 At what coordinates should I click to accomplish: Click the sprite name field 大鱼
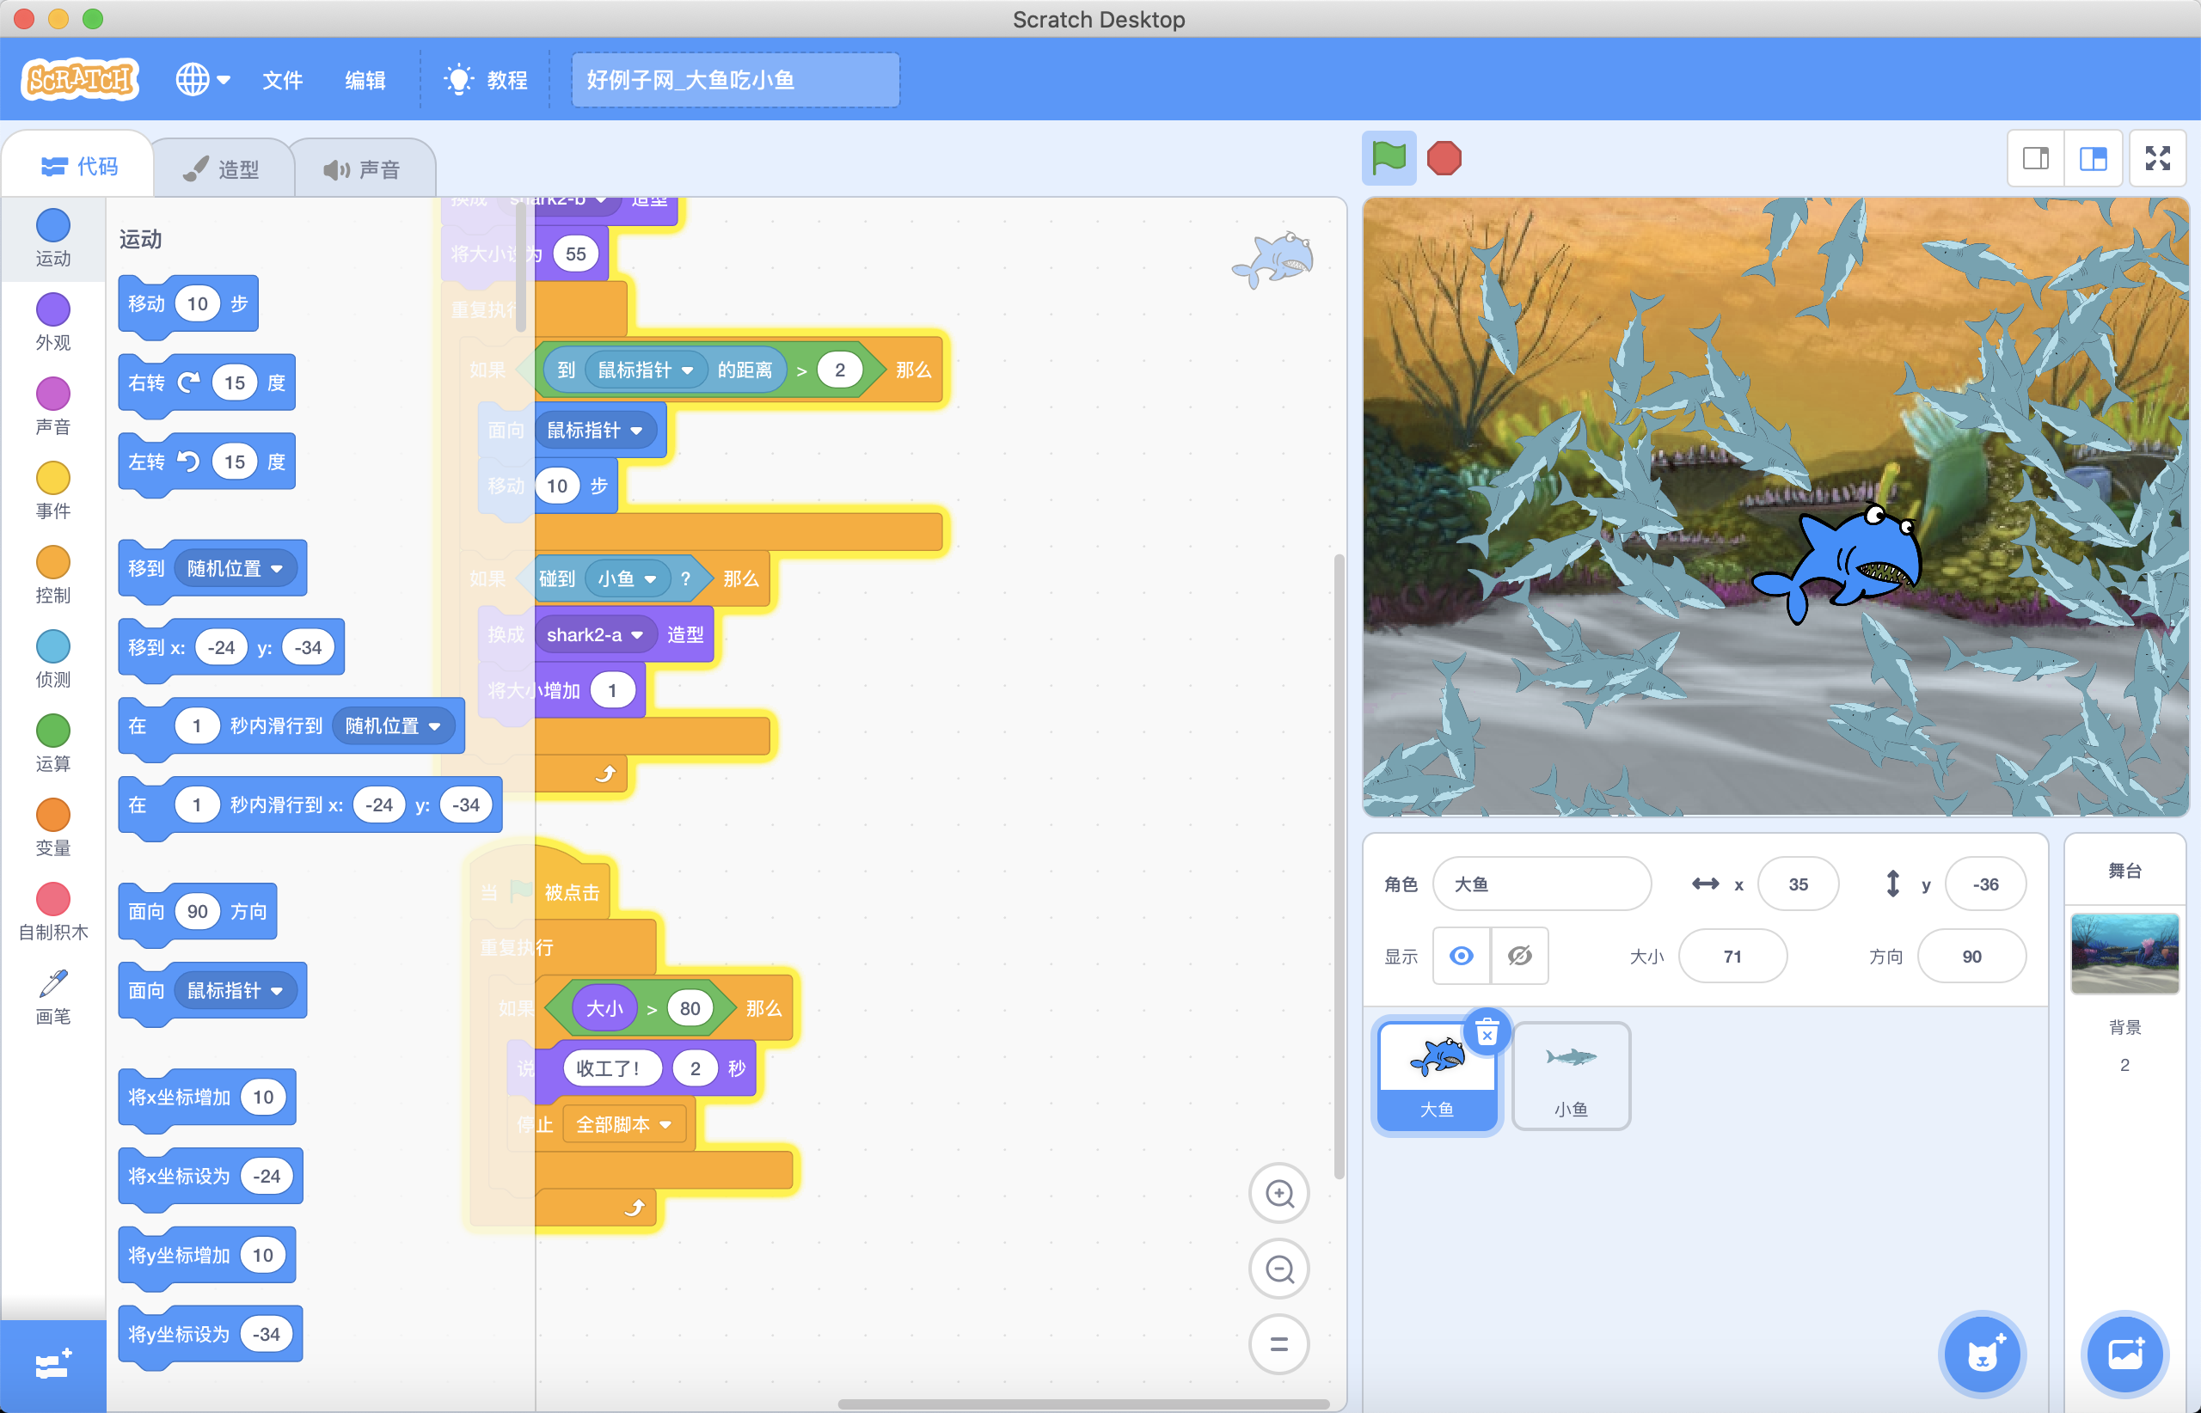[x=1542, y=884]
